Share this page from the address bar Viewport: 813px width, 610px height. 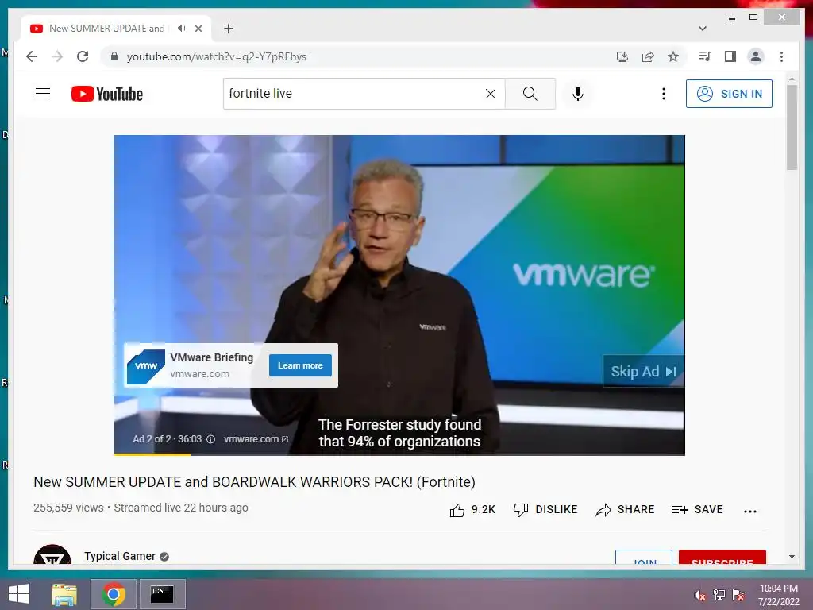coord(648,56)
